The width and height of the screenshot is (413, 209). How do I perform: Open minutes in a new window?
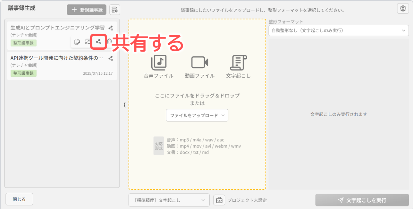pyautogui.click(x=88, y=41)
